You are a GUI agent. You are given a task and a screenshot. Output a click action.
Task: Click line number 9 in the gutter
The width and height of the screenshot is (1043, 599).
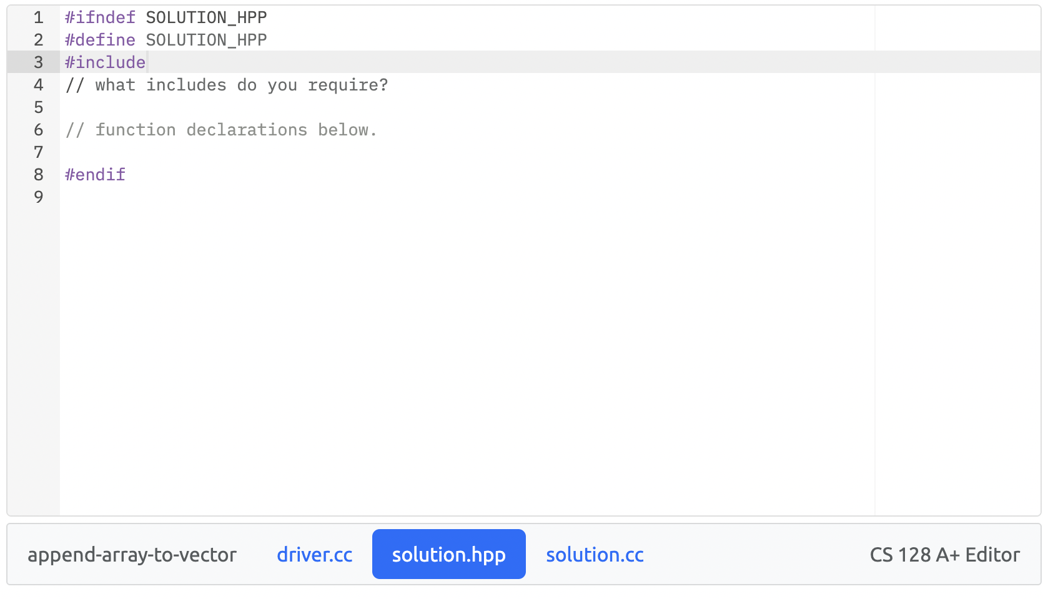38,197
